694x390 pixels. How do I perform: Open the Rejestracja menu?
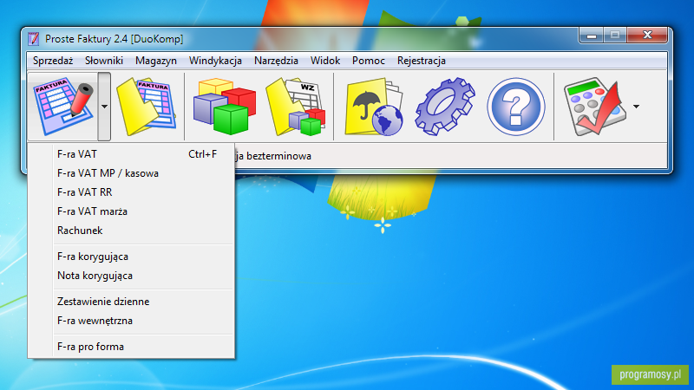421,61
